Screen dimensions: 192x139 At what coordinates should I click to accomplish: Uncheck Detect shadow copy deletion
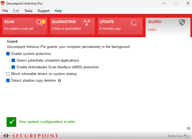(x=8, y=81)
